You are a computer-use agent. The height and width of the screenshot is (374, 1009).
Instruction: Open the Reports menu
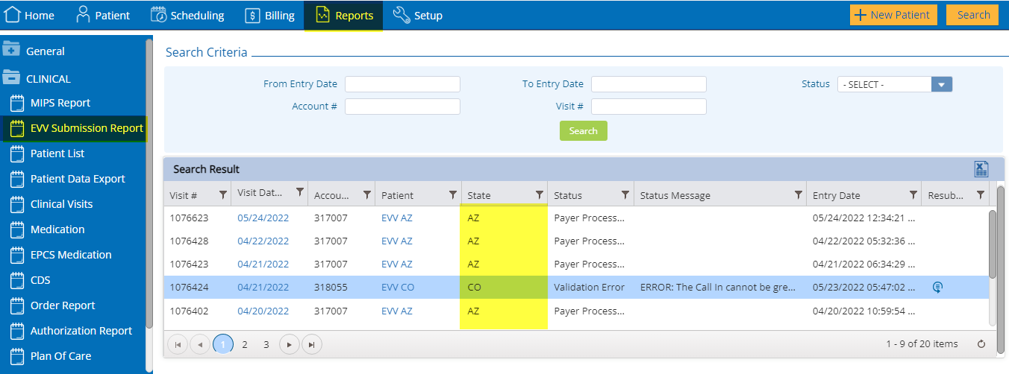[x=343, y=15]
